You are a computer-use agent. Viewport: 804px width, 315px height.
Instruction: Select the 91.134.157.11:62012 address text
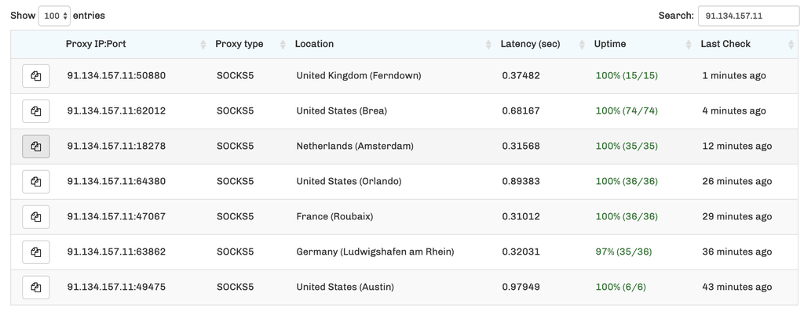[x=116, y=110]
